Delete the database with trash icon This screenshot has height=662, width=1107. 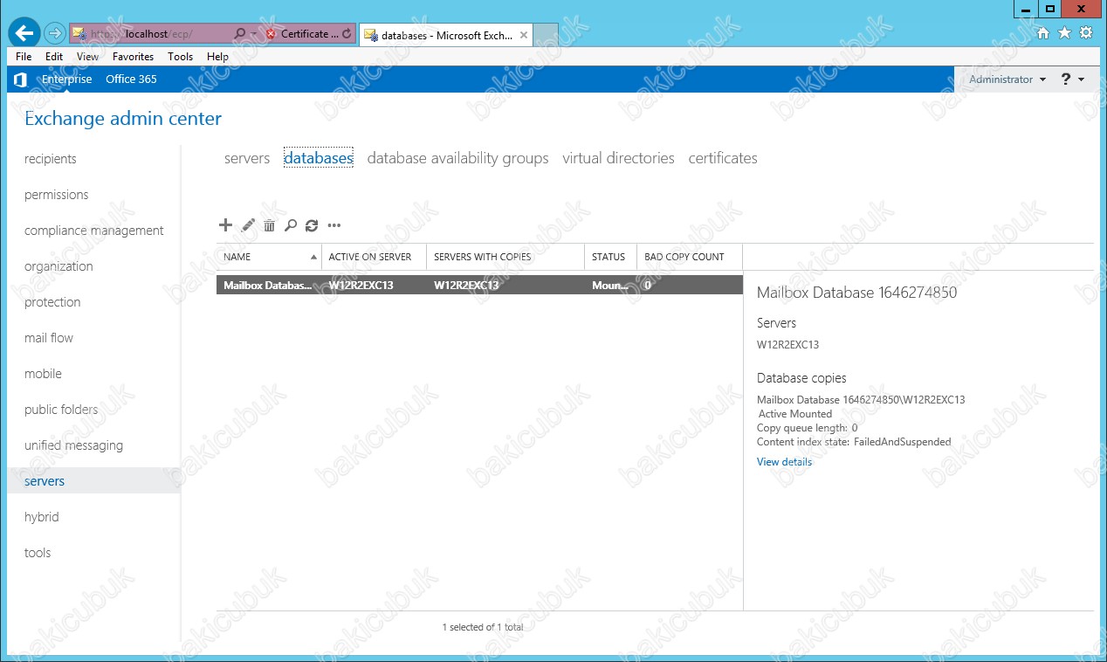269,225
